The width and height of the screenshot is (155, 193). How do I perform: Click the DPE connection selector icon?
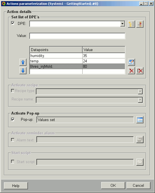[x=140, y=24]
